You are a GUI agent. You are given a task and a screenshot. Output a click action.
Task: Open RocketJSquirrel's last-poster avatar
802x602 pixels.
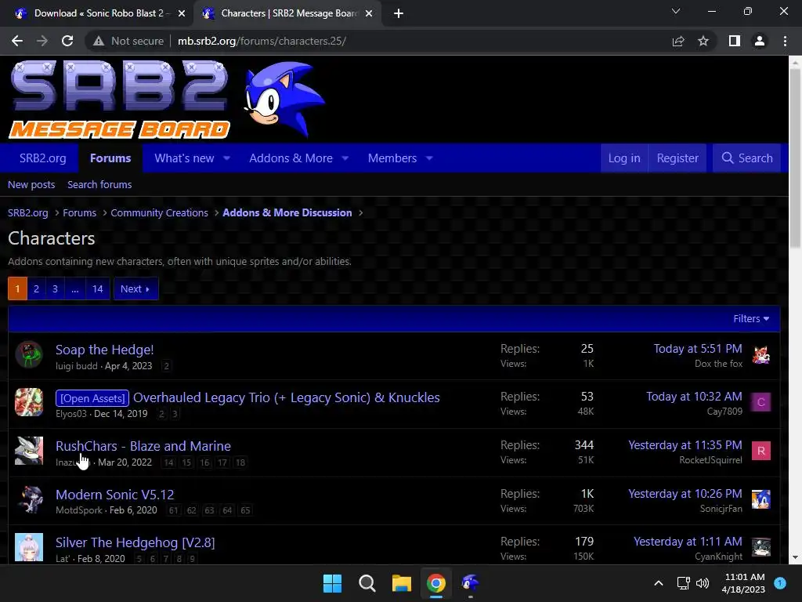(x=761, y=451)
